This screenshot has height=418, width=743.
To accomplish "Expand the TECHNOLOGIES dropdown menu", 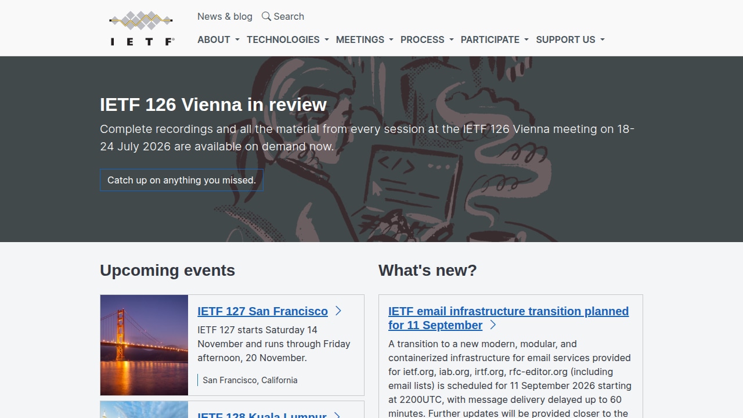I will click(288, 39).
